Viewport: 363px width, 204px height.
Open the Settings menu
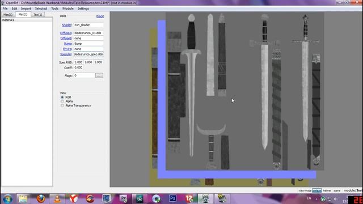click(83, 8)
